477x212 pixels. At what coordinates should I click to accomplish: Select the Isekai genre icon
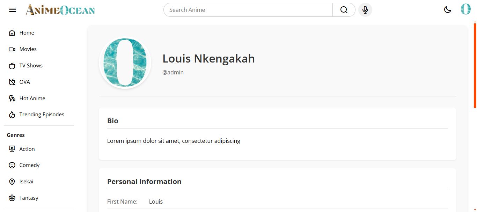click(12, 182)
